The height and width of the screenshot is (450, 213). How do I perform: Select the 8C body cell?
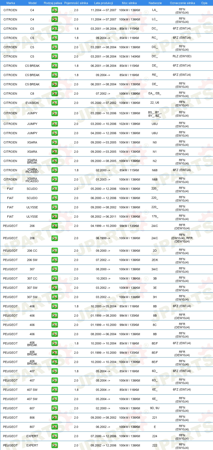click(x=155, y=325)
